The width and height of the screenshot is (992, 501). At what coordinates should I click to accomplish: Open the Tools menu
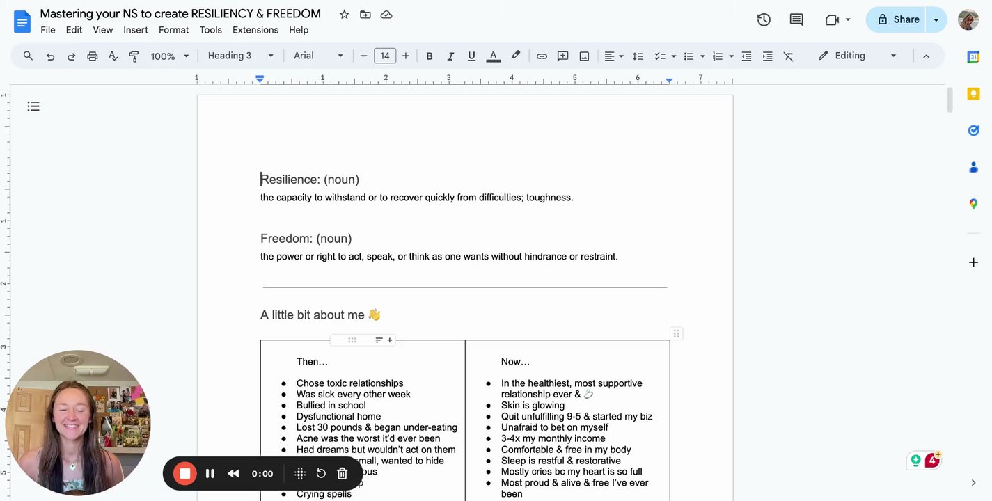pos(210,30)
